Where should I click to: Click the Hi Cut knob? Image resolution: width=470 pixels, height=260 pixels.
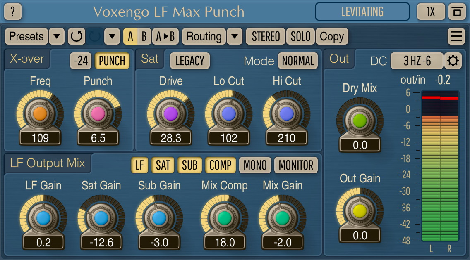pyautogui.click(x=287, y=113)
